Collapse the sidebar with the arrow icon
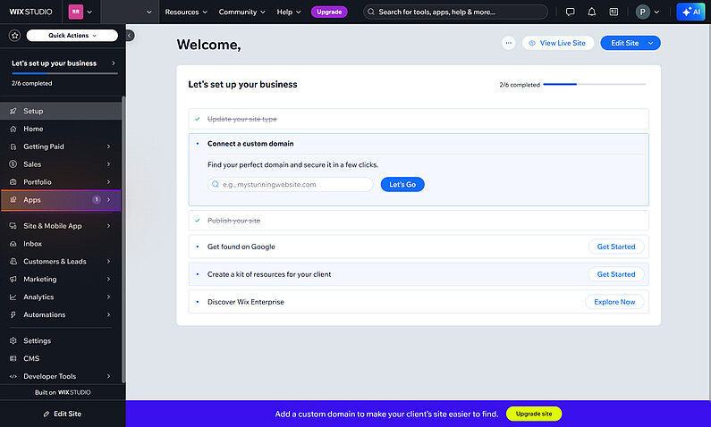711x427 pixels. pos(130,35)
